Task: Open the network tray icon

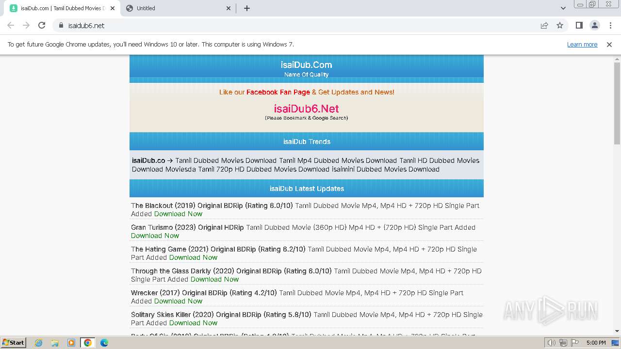Action: point(563,343)
